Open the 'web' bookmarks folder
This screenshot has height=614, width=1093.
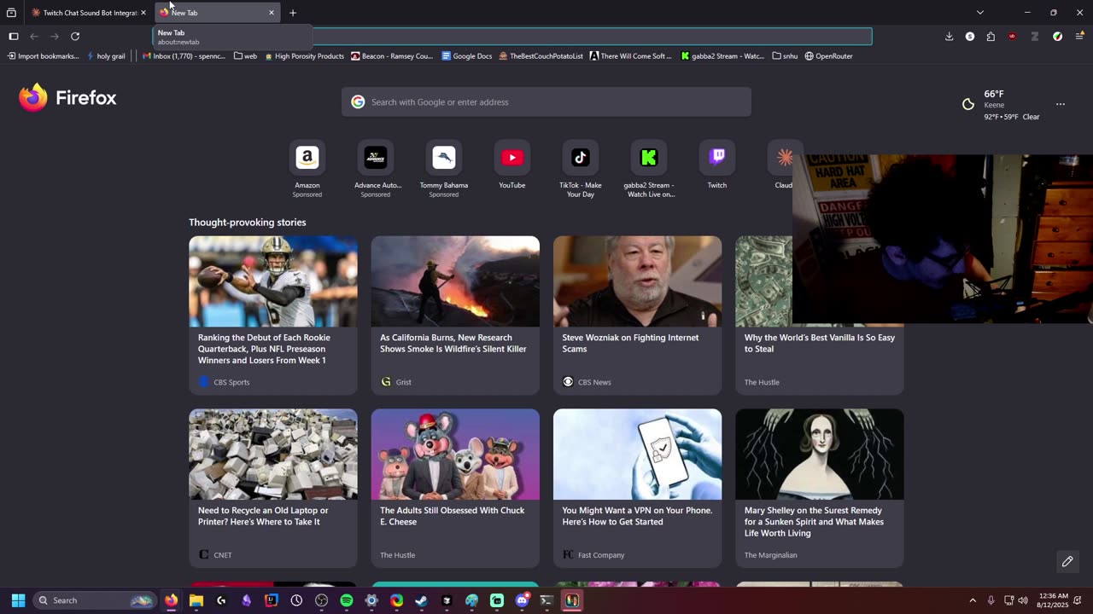point(245,56)
